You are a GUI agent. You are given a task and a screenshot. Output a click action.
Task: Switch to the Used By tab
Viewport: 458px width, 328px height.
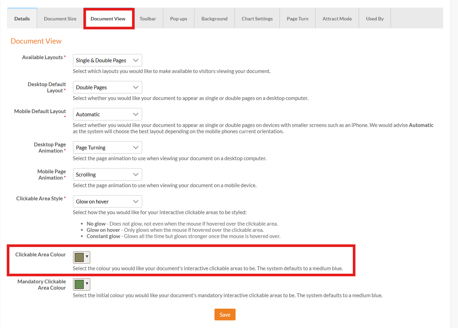[x=375, y=19]
